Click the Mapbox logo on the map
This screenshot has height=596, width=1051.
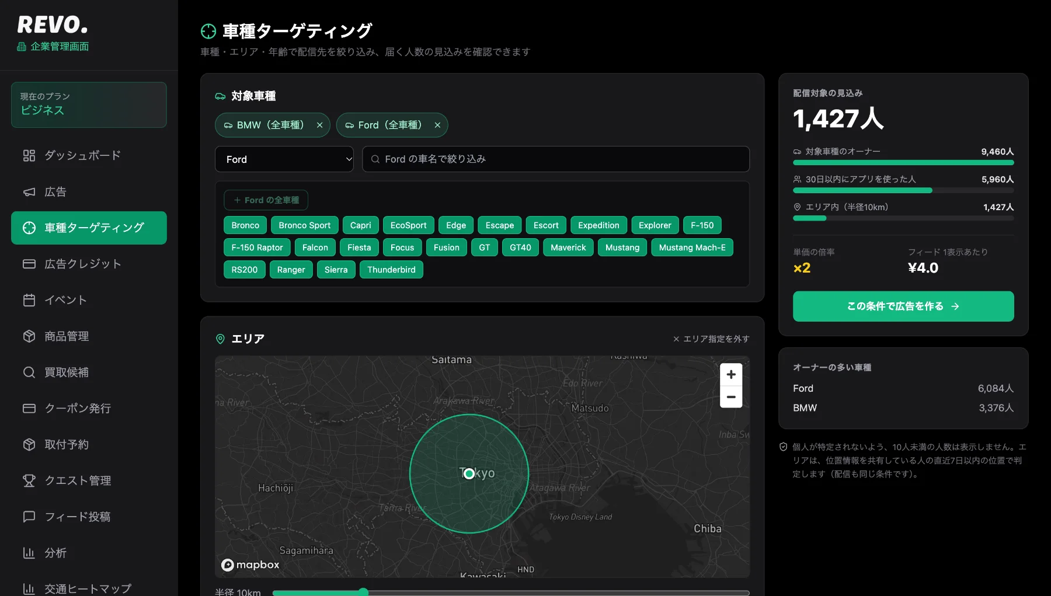pos(250,564)
